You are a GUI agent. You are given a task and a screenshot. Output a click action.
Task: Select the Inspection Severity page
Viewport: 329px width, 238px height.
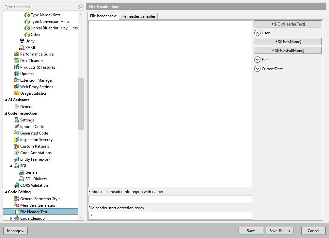click(x=36, y=139)
